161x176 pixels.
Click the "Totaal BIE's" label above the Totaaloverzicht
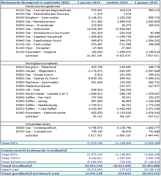point(10,143)
